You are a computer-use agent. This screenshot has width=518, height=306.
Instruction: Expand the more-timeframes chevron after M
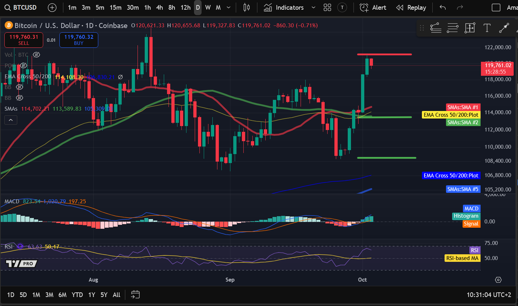(x=229, y=8)
